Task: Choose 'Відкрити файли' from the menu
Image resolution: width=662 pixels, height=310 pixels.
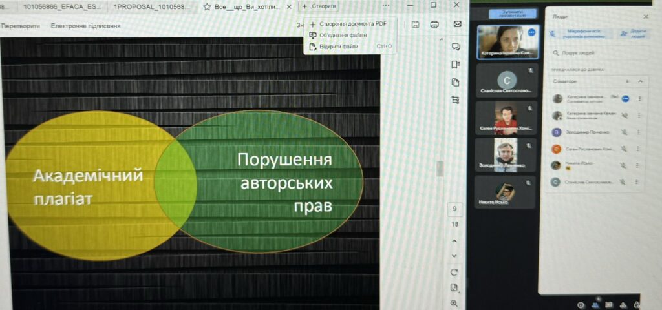Action: click(339, 46)
